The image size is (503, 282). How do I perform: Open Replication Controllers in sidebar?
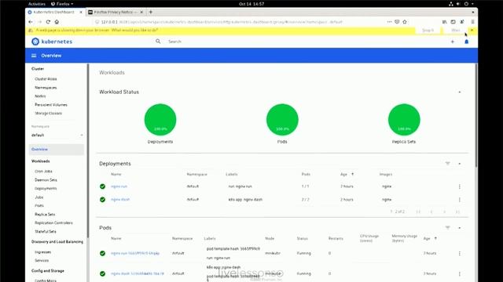pyautogui.click(x=53, y=222)
